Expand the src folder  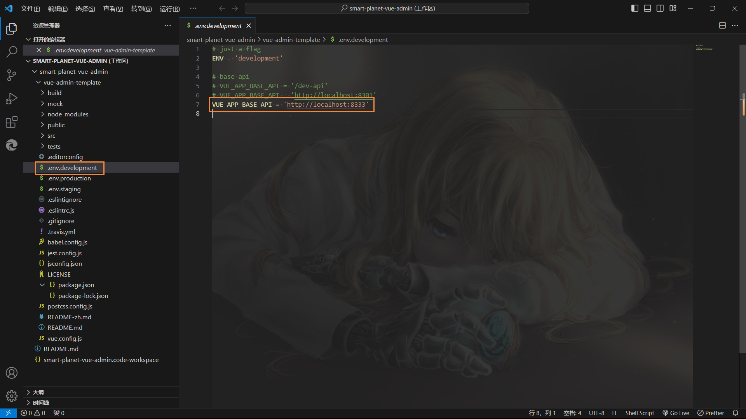click(x=51, y=136)
